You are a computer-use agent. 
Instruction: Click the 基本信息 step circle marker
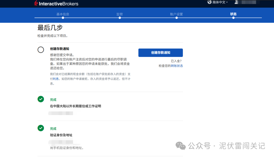click(x=63, y=18)
